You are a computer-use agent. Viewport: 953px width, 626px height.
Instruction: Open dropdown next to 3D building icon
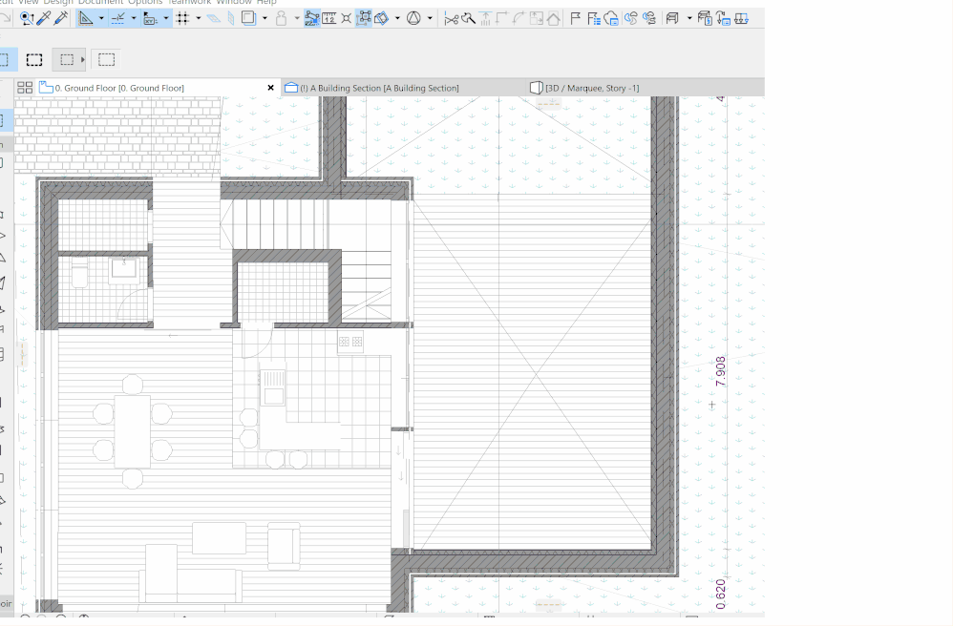689,19
